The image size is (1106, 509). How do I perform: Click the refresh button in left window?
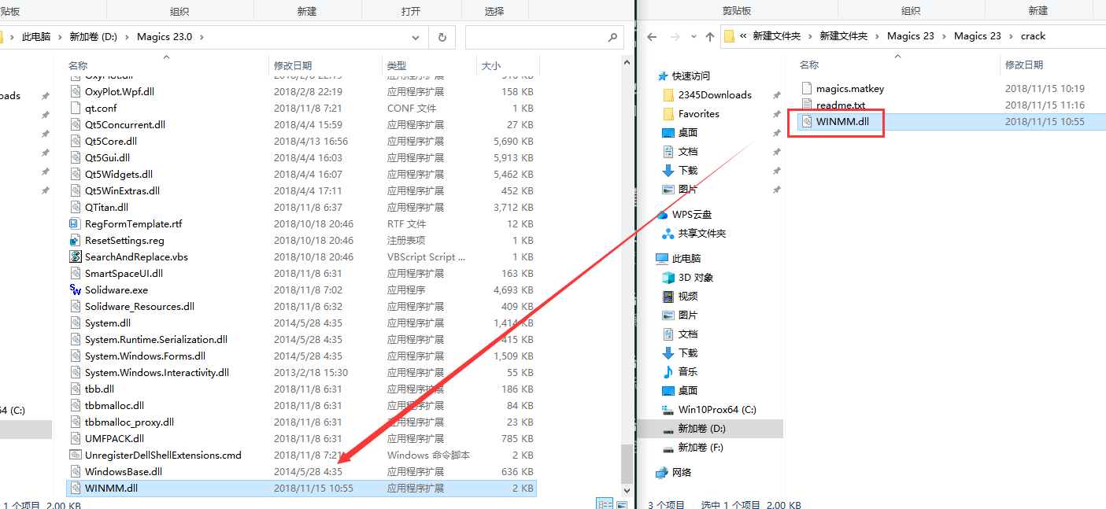(x=442, y=37)
